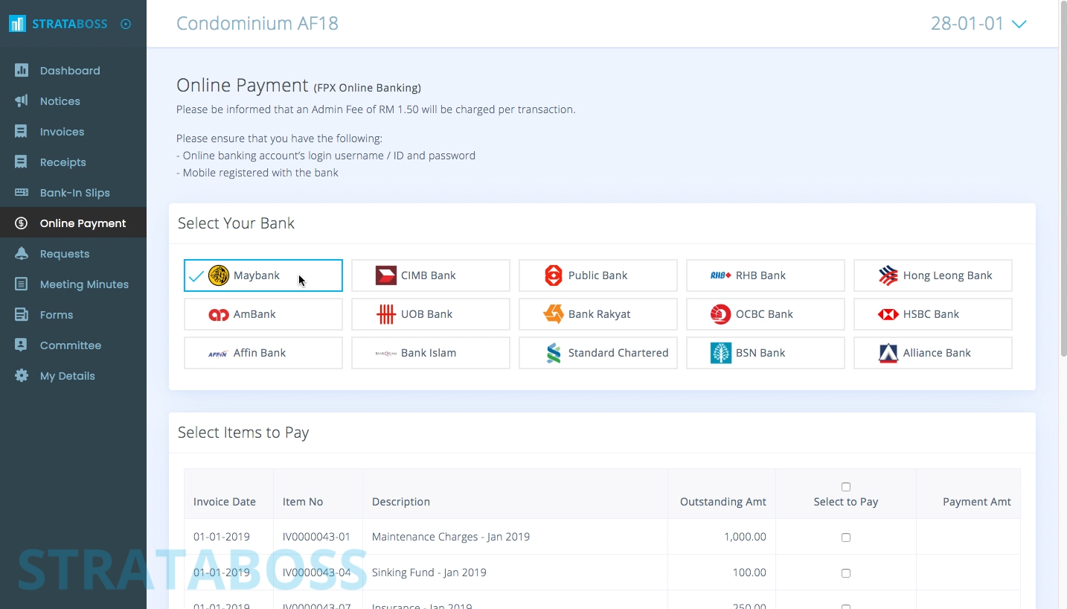Image resolution: width=1067 pixels, height=609 pixels.
Task: Click Sinking Fund - Jan 2019 description
Action: click(429, 573)
